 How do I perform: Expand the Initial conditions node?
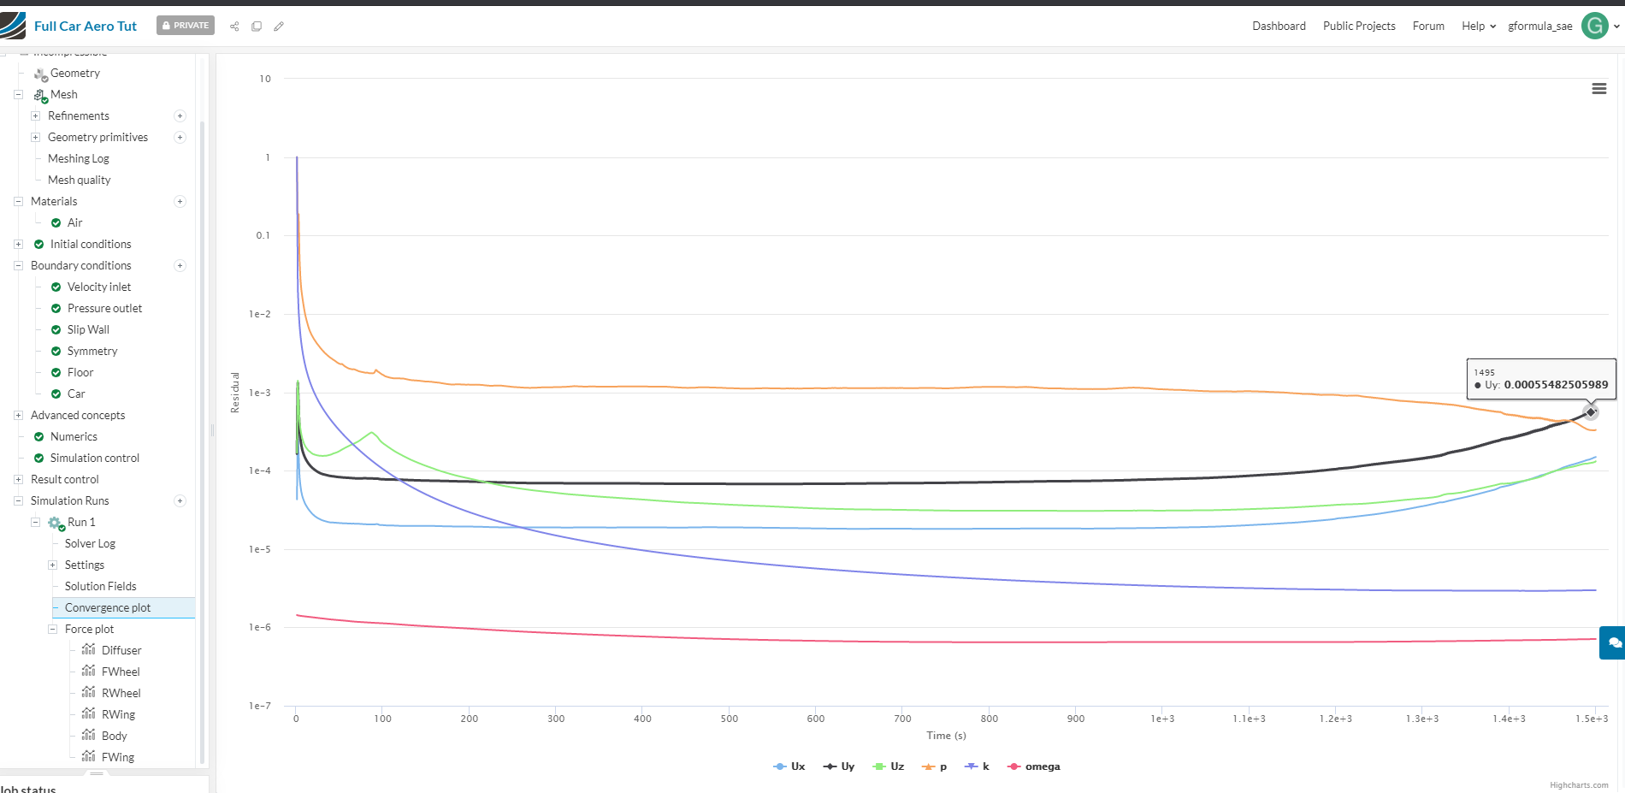click(x=18, y=245)
